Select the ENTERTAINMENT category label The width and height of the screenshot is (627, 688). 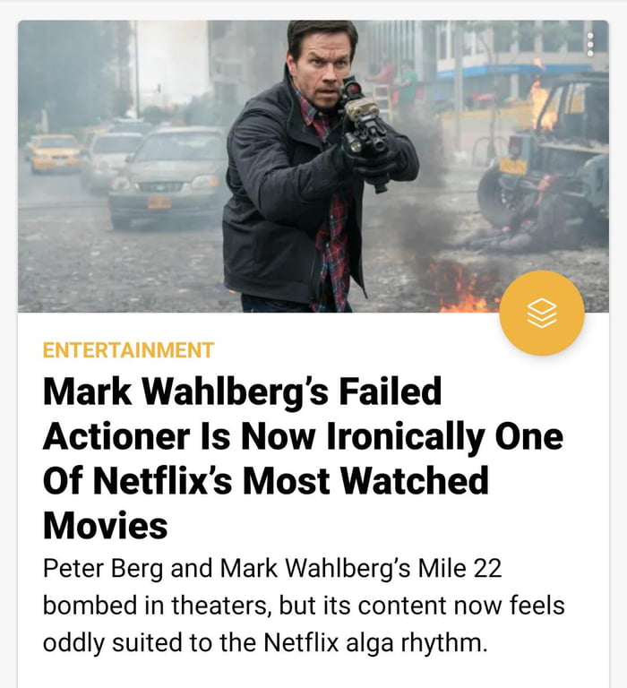tap(128, 350)
